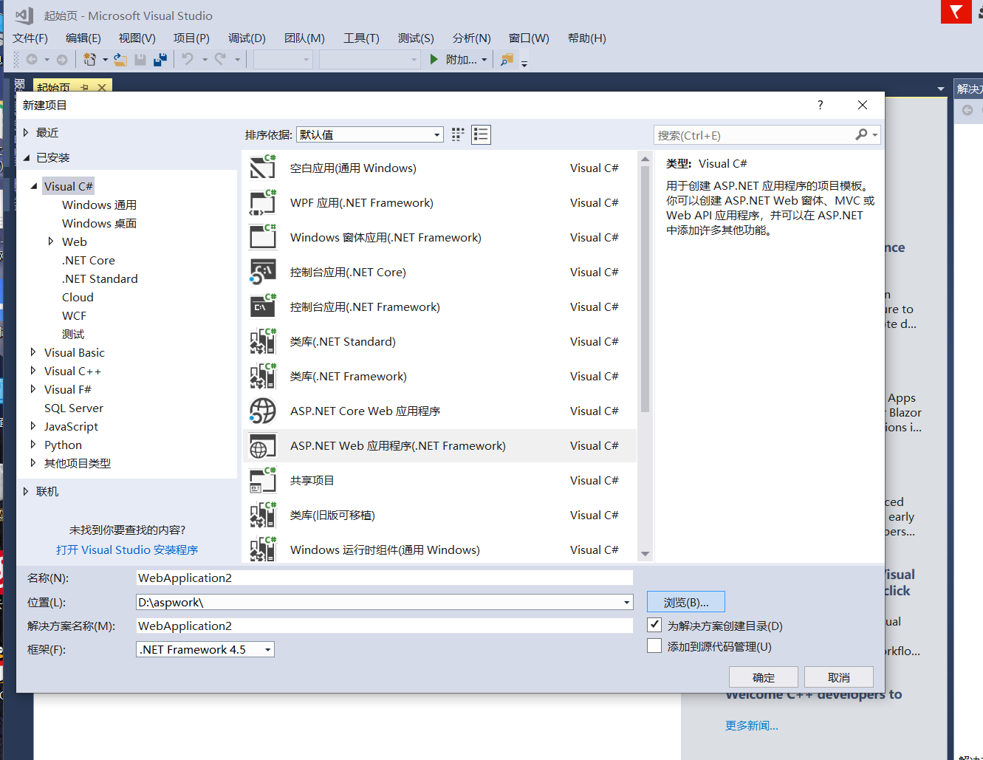Click the navigate backward toolbar icon
Image resolution: width=983 pixels, height=760 pixels.
pyautogui.click(x=32, y=60)
